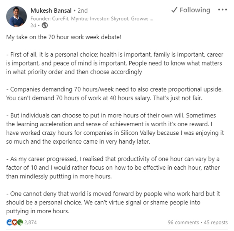
Task: Click the blue Like reaction icon
Action: [9, 223]
